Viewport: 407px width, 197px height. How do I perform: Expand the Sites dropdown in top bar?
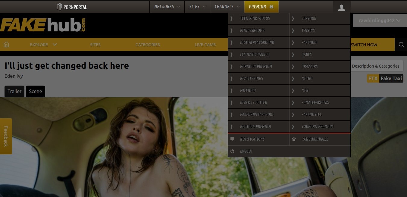tap(197, 7)
